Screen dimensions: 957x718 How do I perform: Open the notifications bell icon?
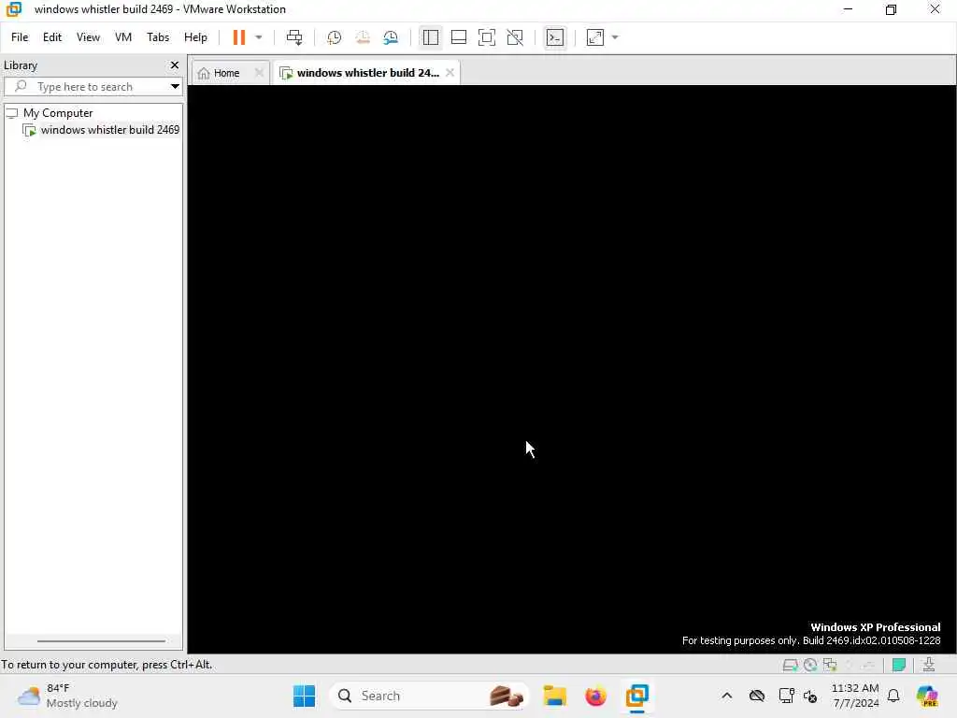click(x=893, y=696)
